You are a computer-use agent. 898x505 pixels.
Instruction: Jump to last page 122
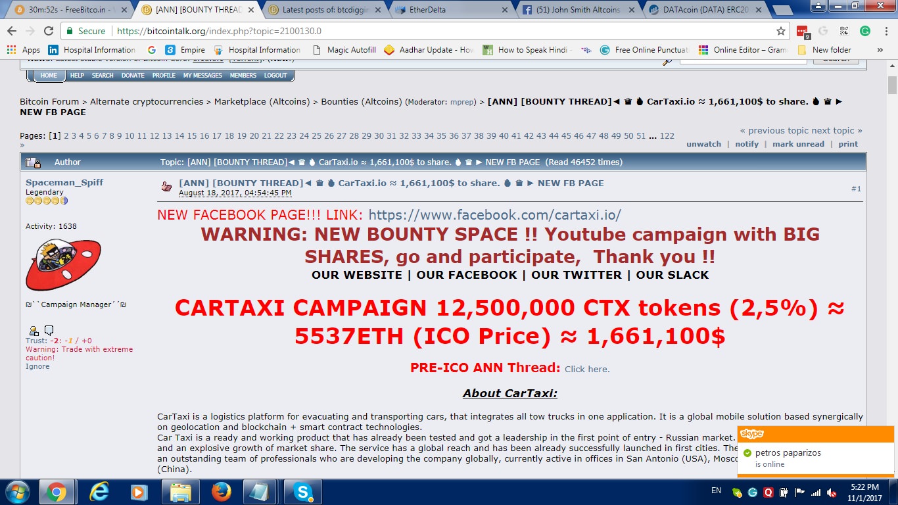pyautogui.click(x=667, y=135)
